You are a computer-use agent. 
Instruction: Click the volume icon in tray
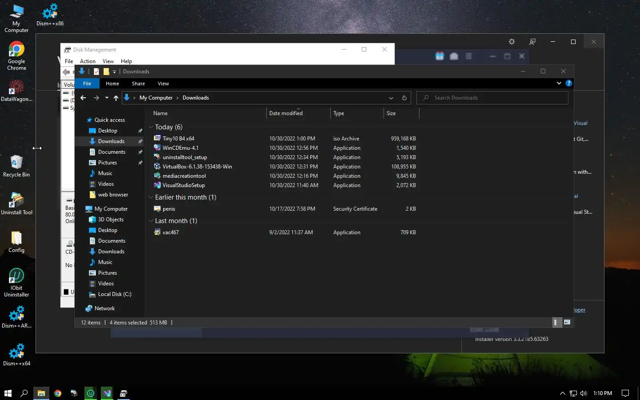584,393
